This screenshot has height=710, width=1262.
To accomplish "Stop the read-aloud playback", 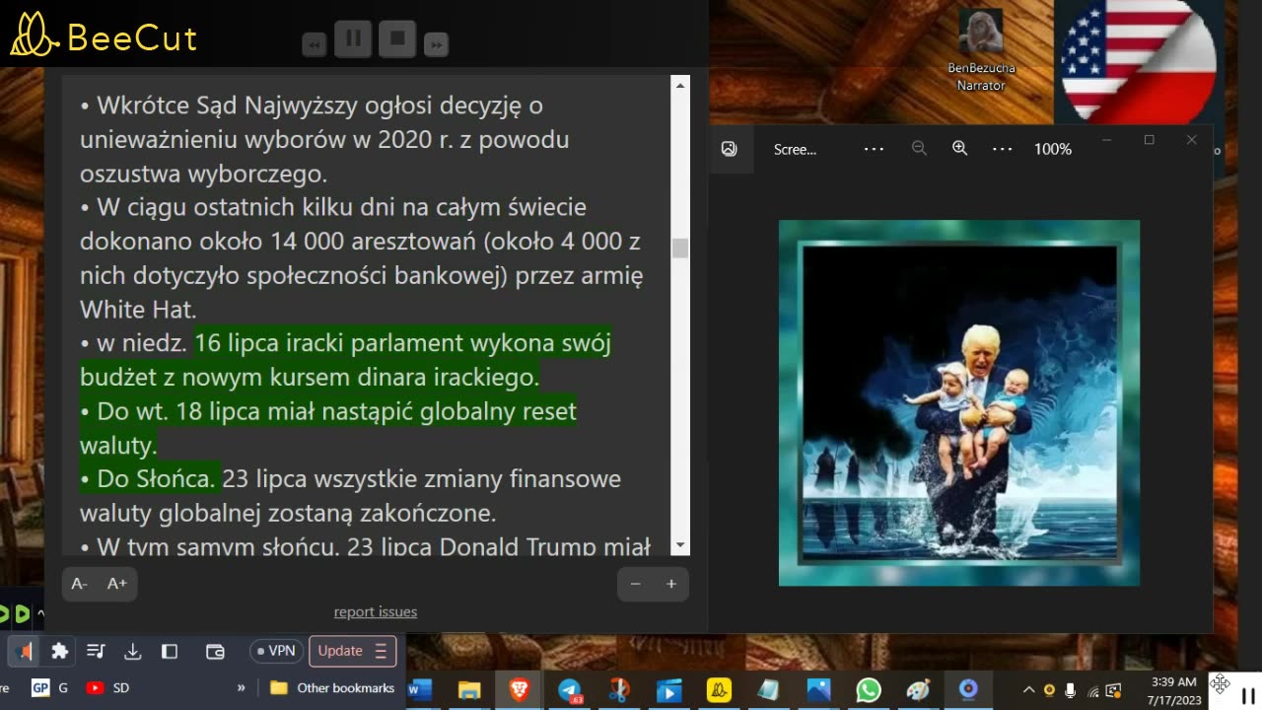I will click(x=398, y=39).
